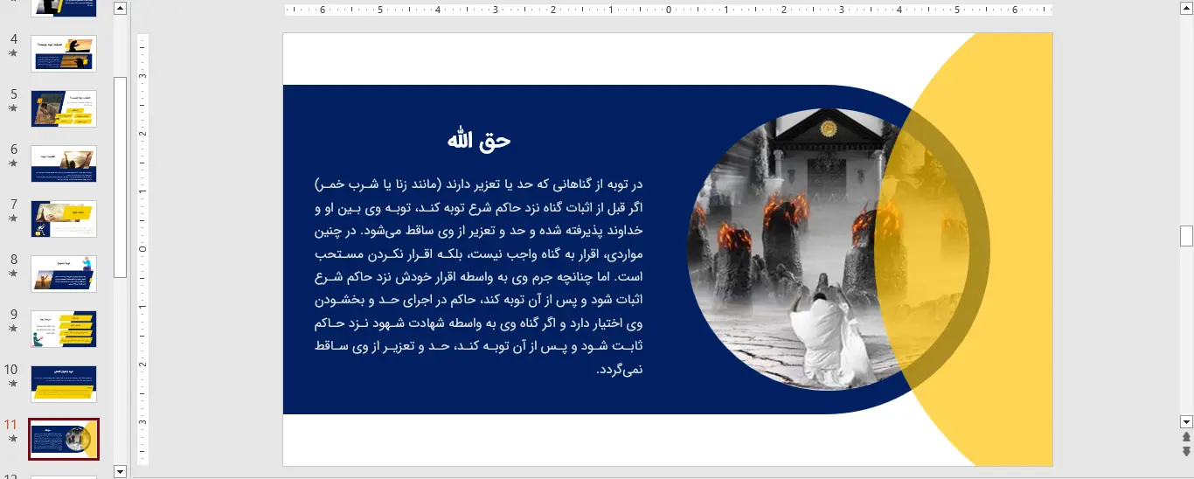Click the slide editor vertical scrollbar thumb
Screen dimensions: 1194x479
(1186, 236)
